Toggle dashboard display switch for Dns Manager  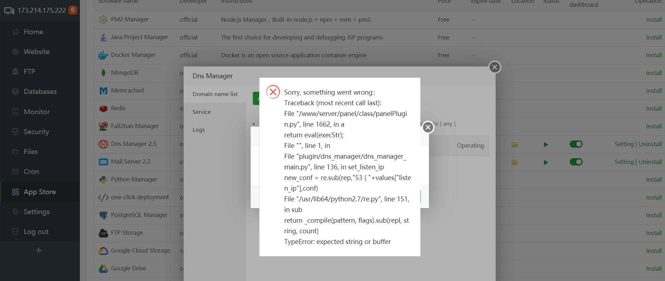pos(576,144)
